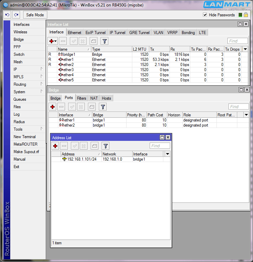Click the Find field in Address List
Screen dimensions: 253x262
coord(160,146)
